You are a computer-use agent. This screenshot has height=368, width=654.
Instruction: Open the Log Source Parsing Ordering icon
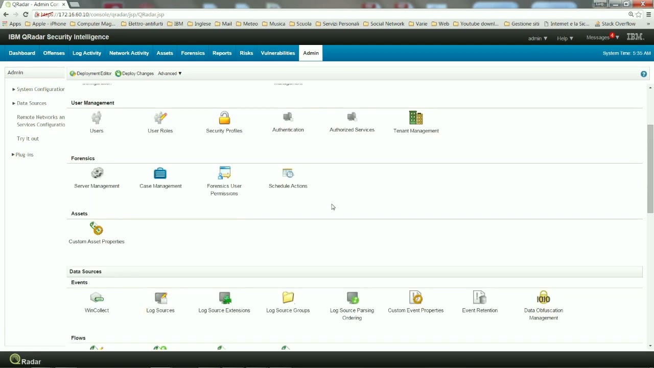point(352,298)
